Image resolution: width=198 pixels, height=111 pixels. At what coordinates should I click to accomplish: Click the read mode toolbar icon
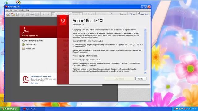[110, 14]
